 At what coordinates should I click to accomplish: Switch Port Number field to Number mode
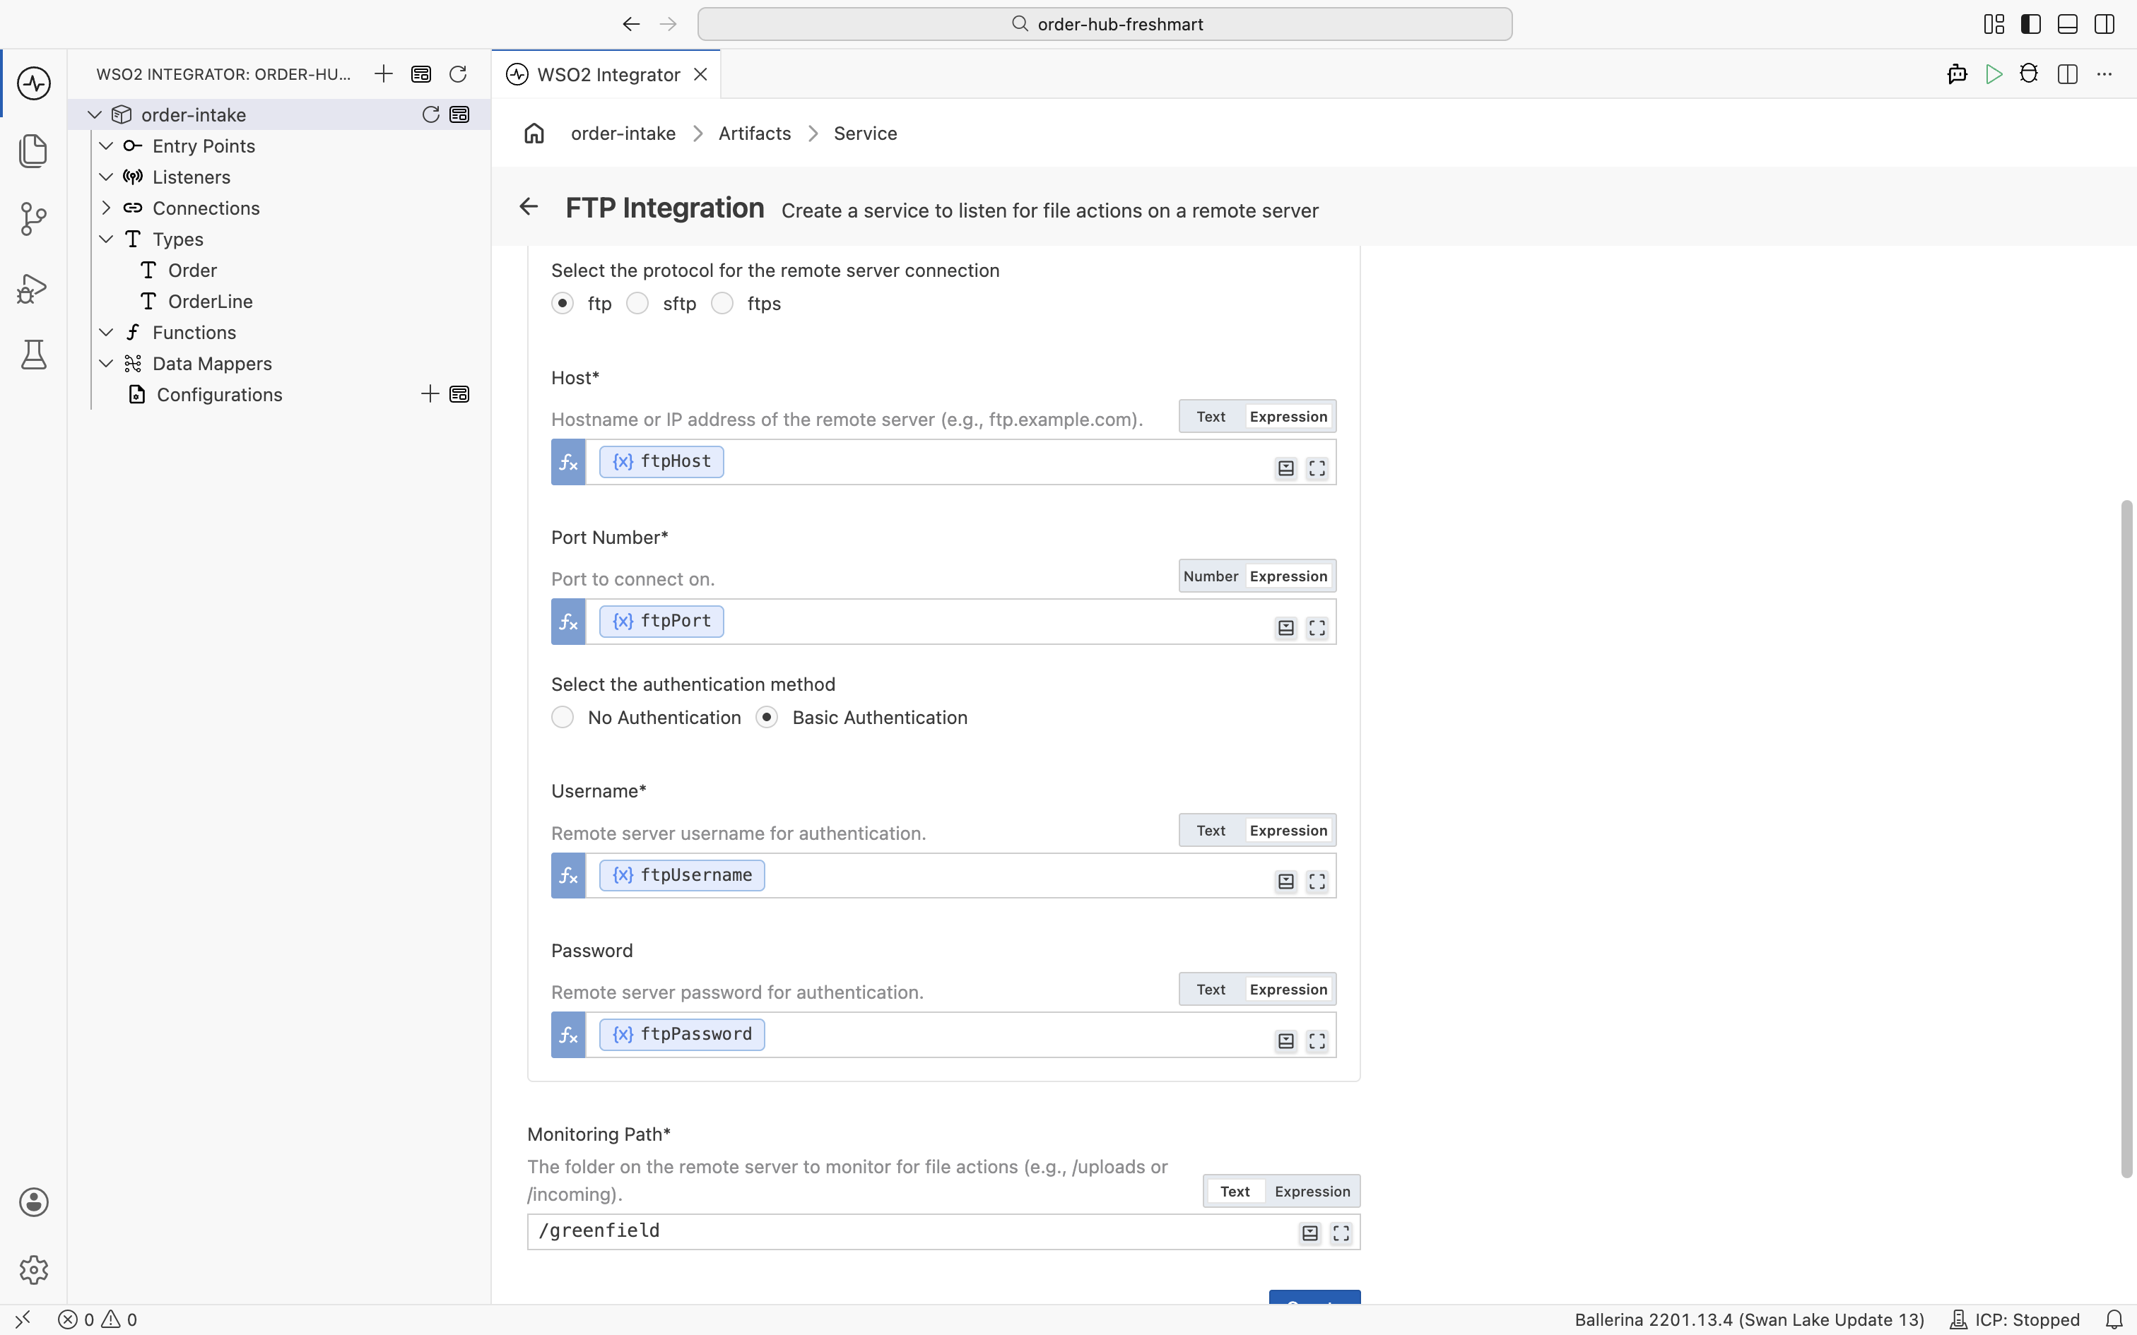(x=1211, y=576)
